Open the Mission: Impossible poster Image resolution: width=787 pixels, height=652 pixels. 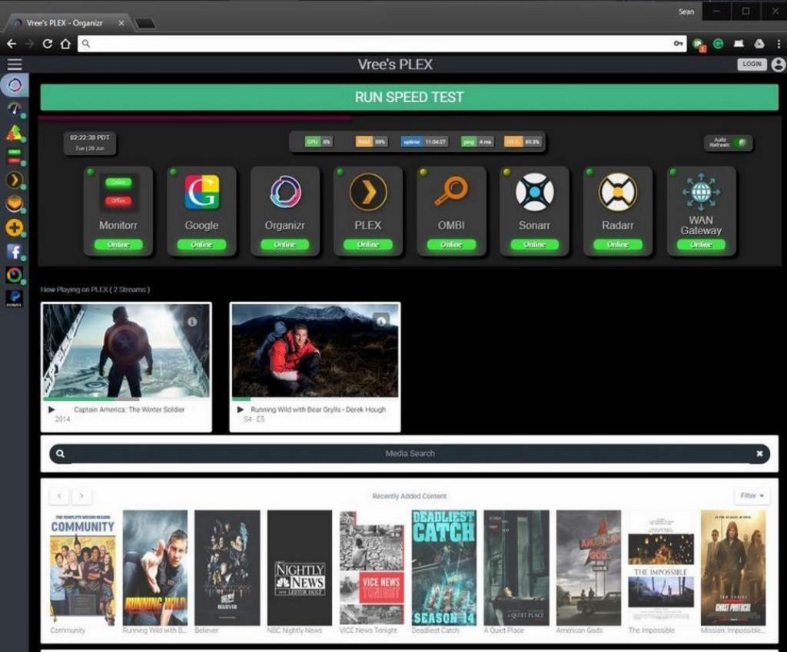[x=733, y=568]
